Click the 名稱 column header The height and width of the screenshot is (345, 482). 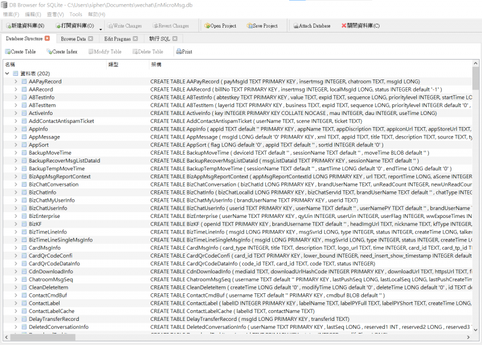[11, 64]
